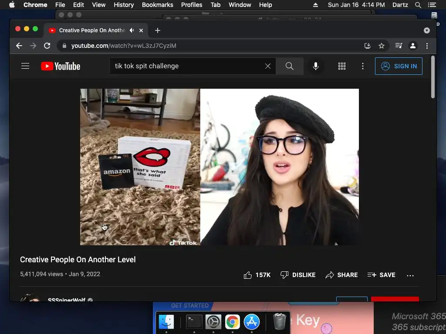Screen dimensions: 446x334
Task: Click the magnifier search button
Action: point(290,66)
